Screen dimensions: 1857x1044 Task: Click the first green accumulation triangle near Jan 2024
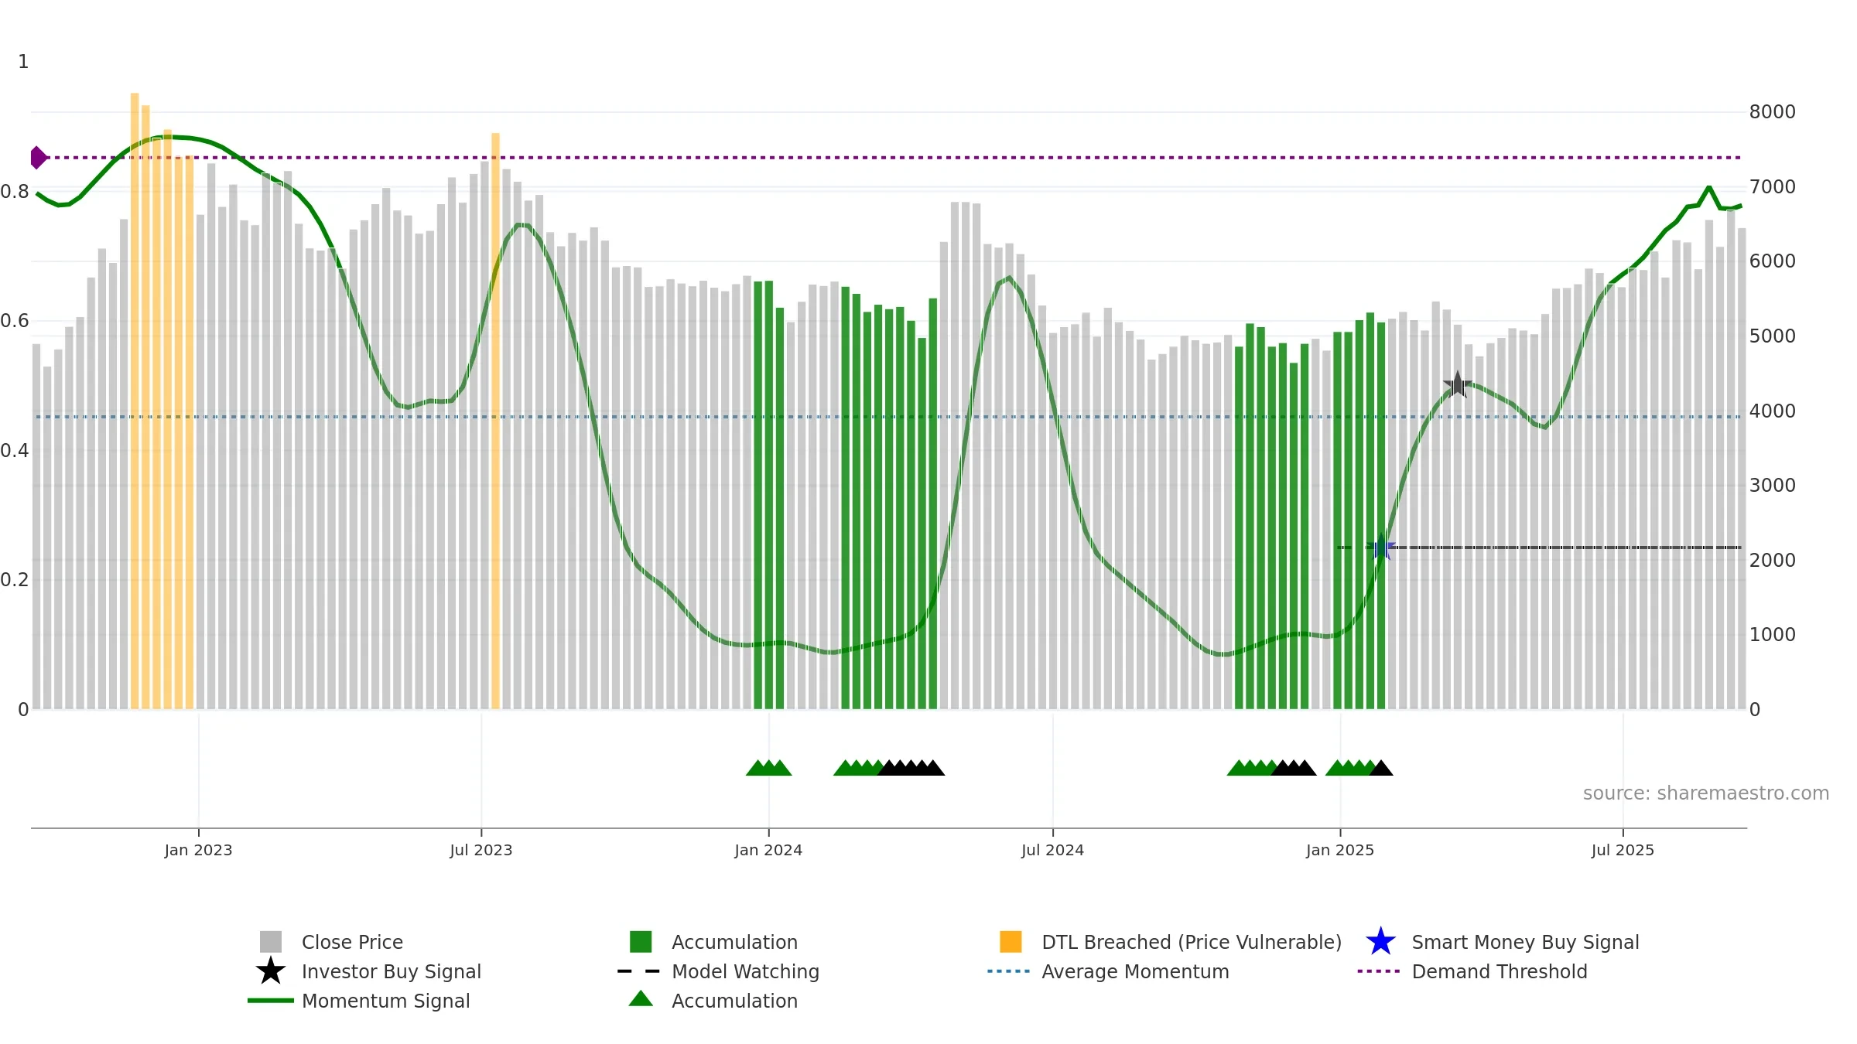point(757,768)
